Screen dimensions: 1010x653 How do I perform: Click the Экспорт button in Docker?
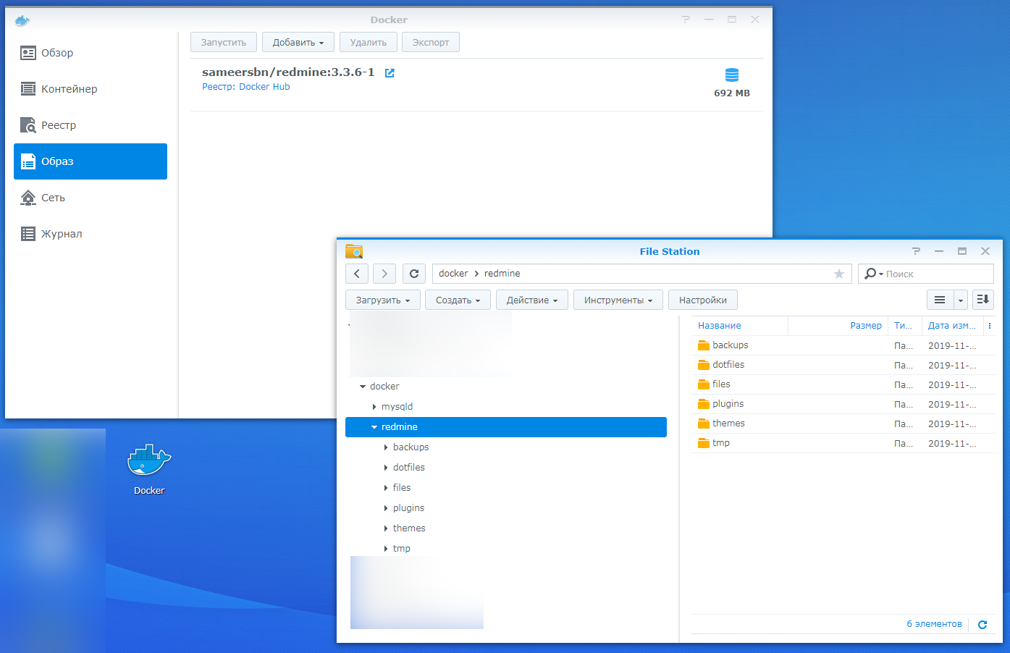[x=431, y=42]
